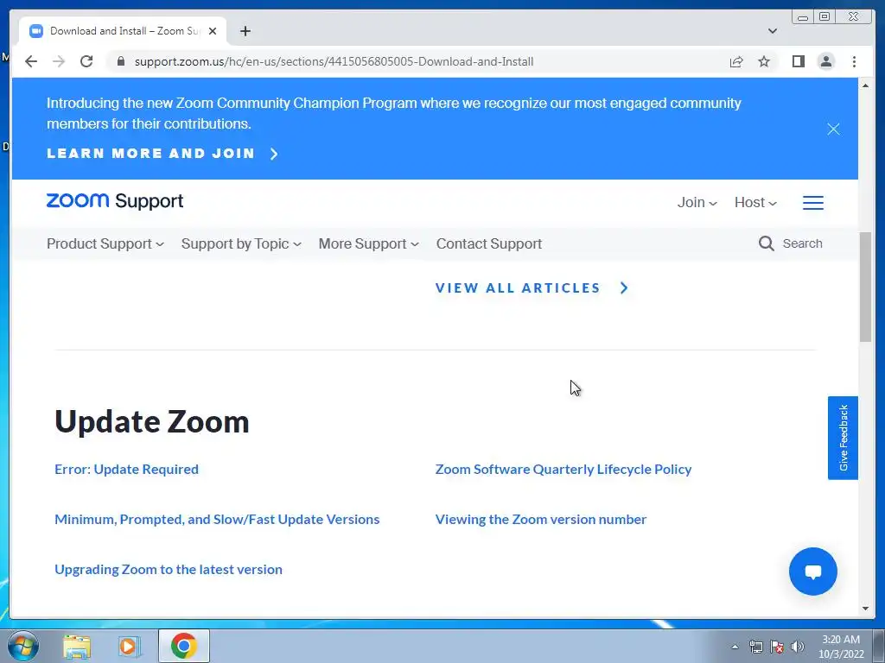Screen dimensions: 885x663
Task: Bookmark this page with the star icon
Action: click(x=764, y=61)
